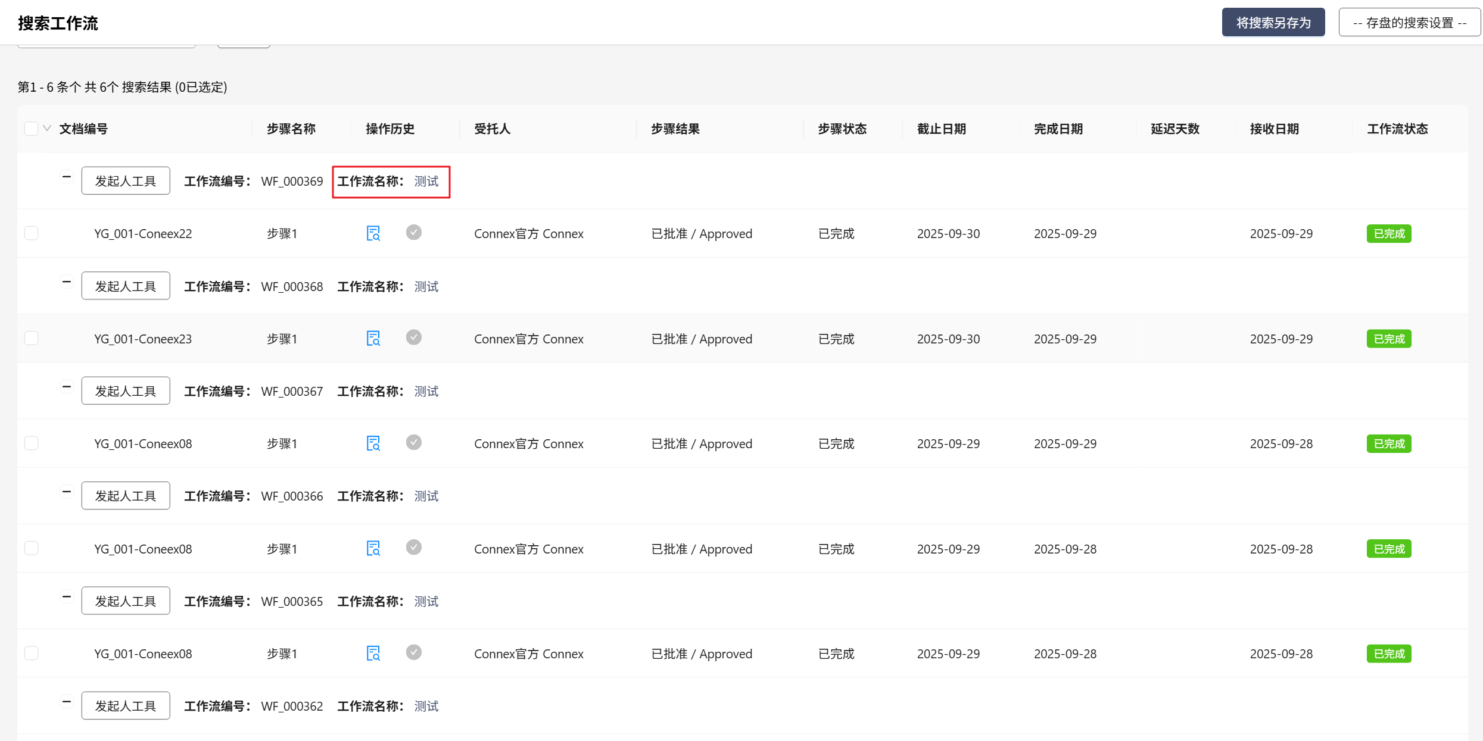1483x741 pixels.
Task: Click the gray checkmark icon under WF_000366
Action: click(x=414, y=547)
